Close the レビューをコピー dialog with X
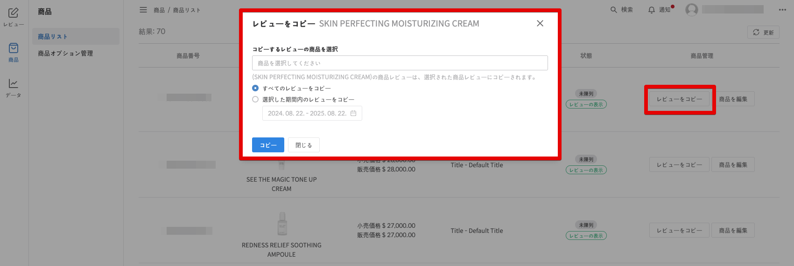 (540, 23)
